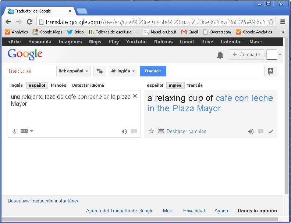The image size is (291, 223).
Task: Show more bookmarks with the chevron
Action: (283, 32)
